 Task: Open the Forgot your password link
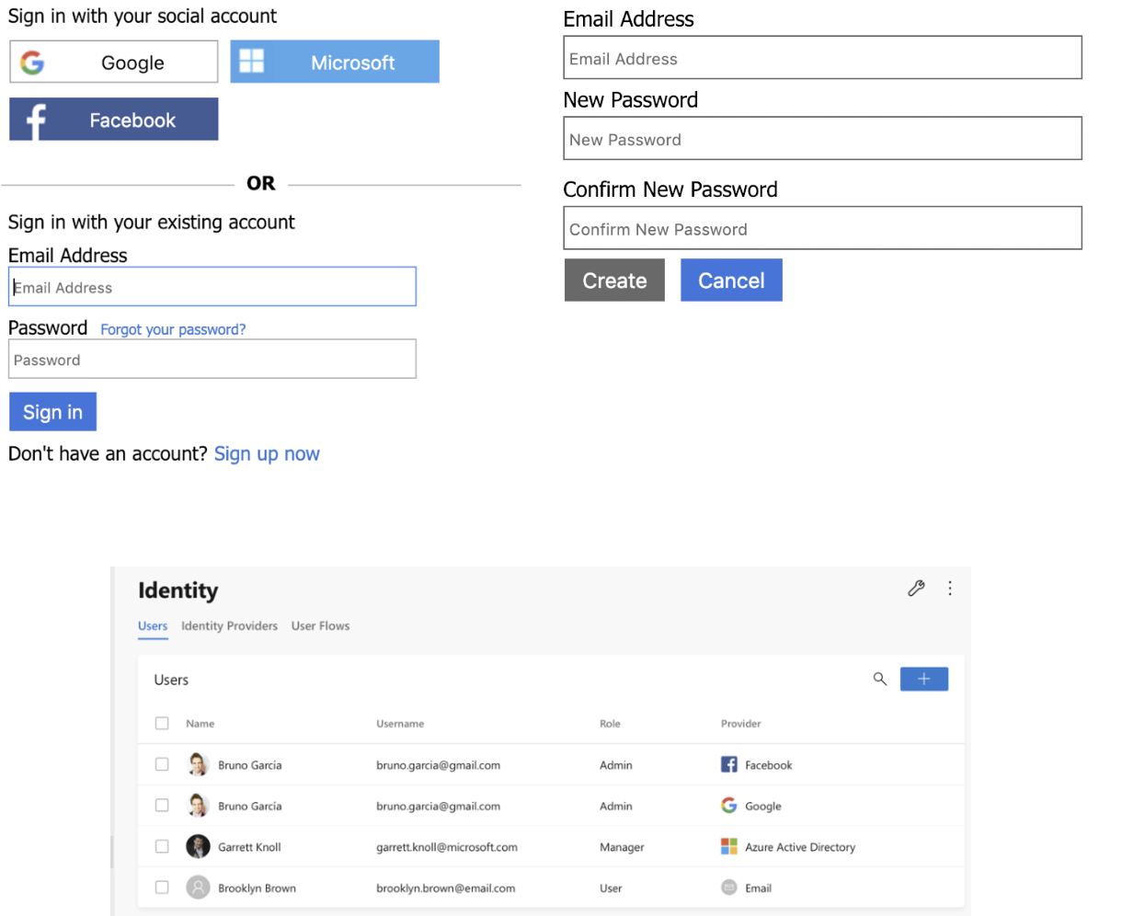tap(173, 328)
